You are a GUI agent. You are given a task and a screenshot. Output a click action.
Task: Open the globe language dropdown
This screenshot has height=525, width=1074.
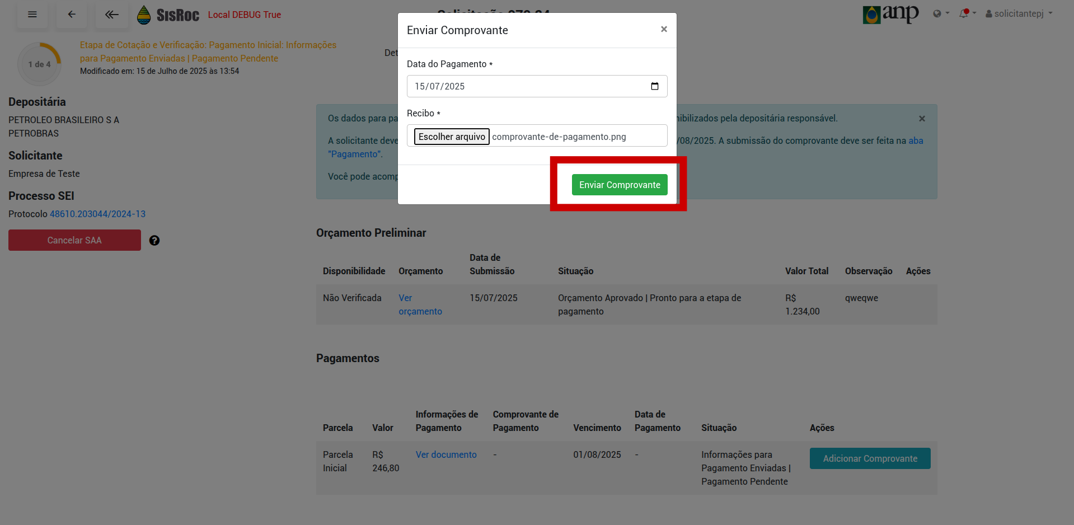click(x=940, y=13)
